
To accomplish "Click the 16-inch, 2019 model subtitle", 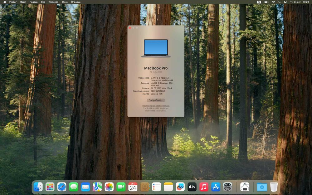I will point(156,72).
